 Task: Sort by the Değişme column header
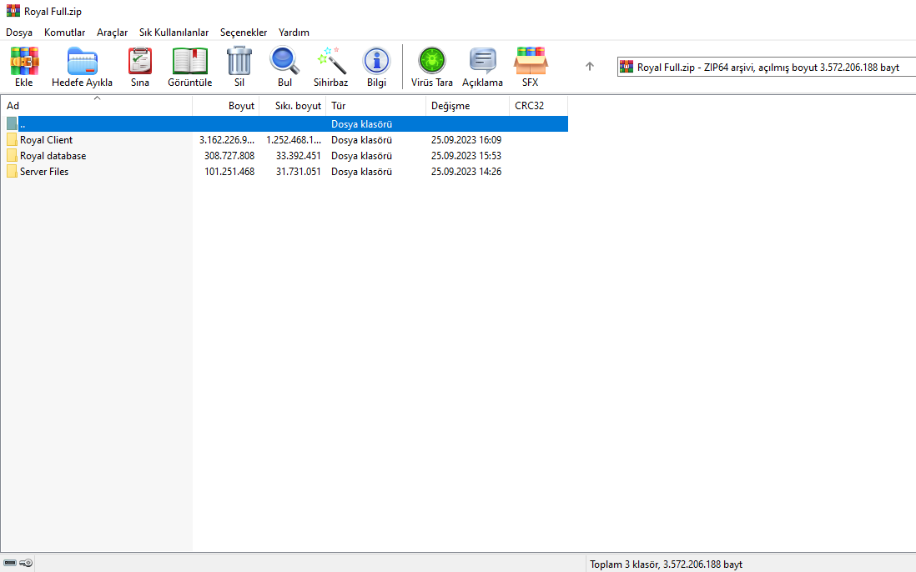coord(468,106)
